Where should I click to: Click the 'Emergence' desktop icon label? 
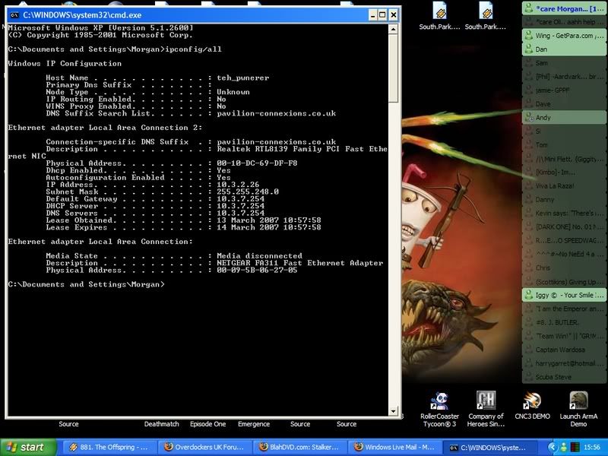tap(254, 424)
